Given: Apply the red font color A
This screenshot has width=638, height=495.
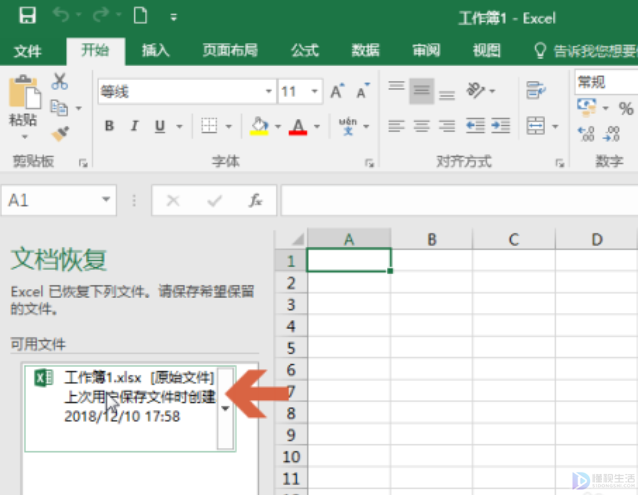Looking at the screenshot, I should pyautogui.click(x=298, y=127).
